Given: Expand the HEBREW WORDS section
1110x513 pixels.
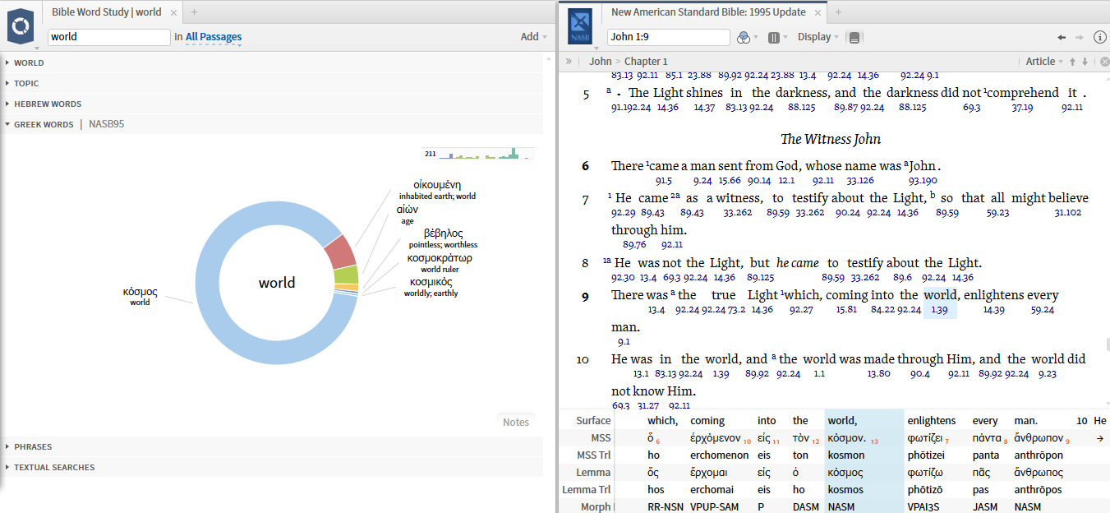Looking at the screenshot, I should (48, 104).
